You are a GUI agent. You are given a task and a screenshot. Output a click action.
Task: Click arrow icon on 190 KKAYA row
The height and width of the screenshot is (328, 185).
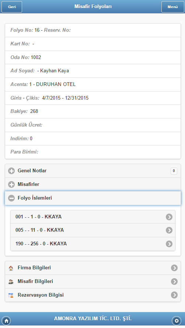click(x=169, y=244)
